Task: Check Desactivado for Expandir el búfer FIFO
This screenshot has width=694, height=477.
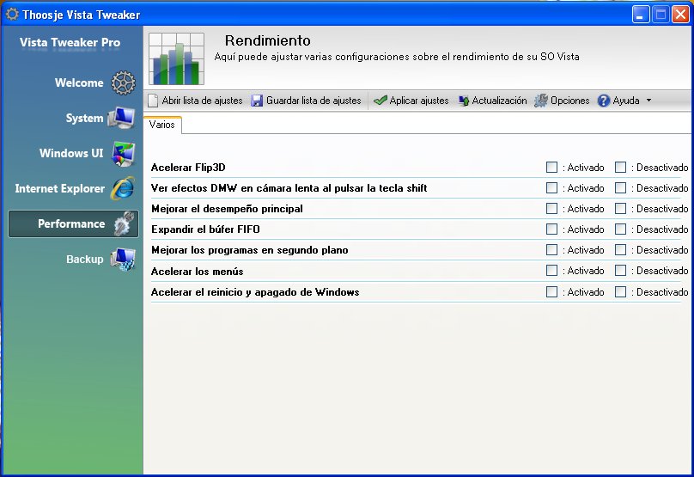Action: (x=620, y=229)
